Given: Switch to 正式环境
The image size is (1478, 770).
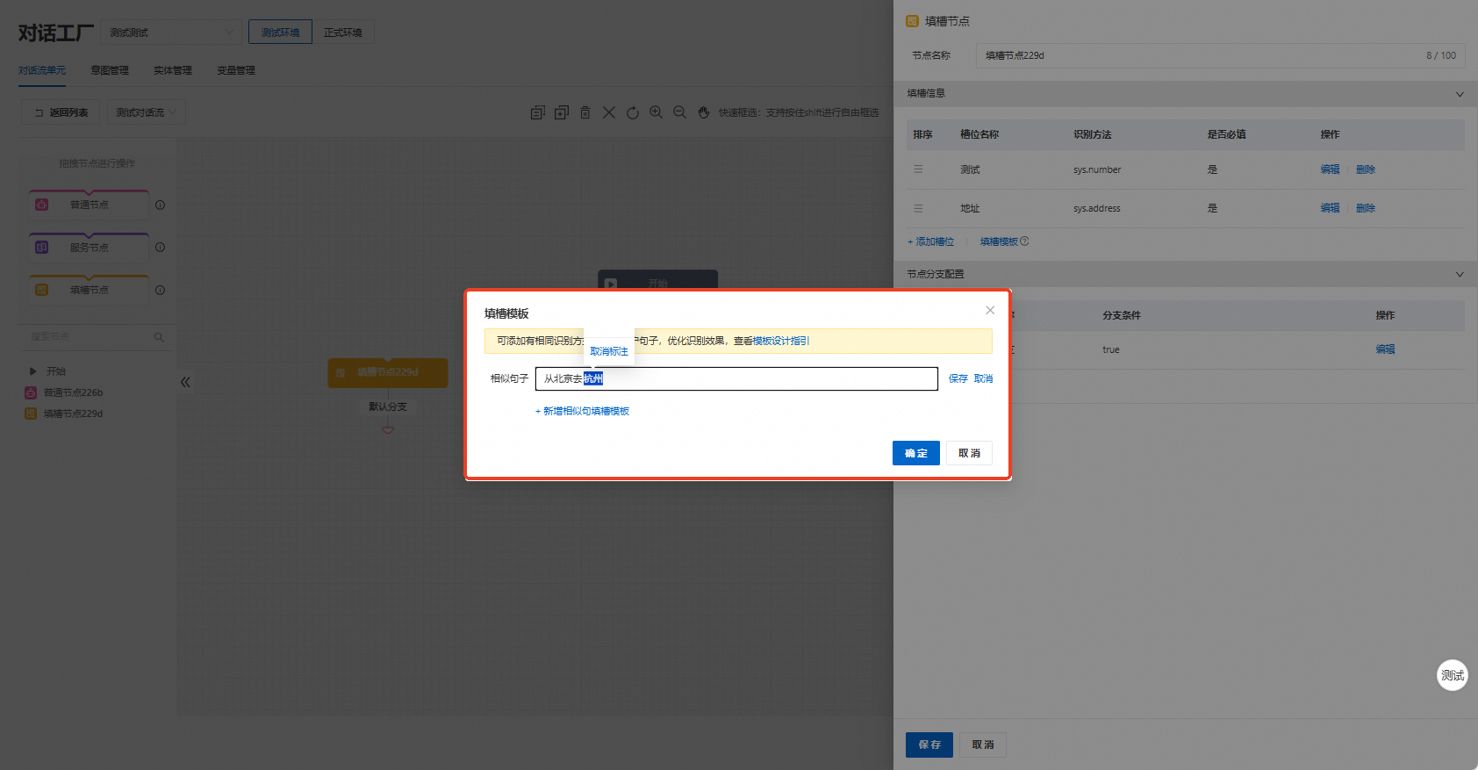Looking at the screenshot, I should (x=343, y=32).
